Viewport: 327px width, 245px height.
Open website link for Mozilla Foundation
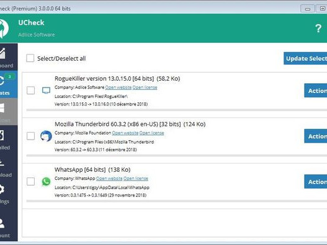(x=125, y=133)
